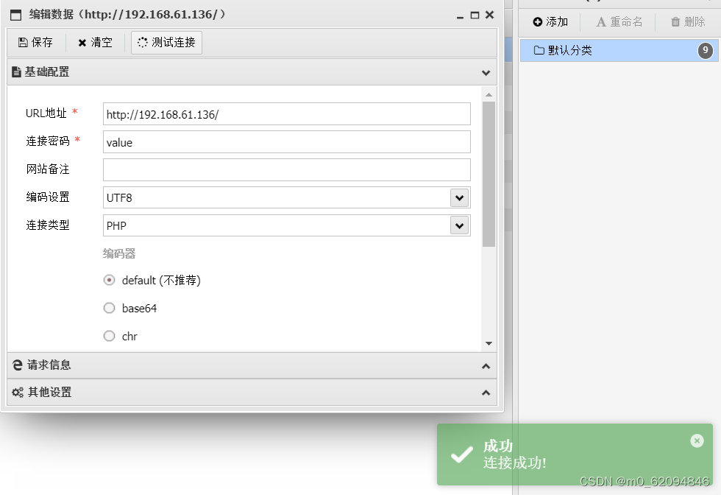Click the 连接成功! notification text

click(514, 463)
